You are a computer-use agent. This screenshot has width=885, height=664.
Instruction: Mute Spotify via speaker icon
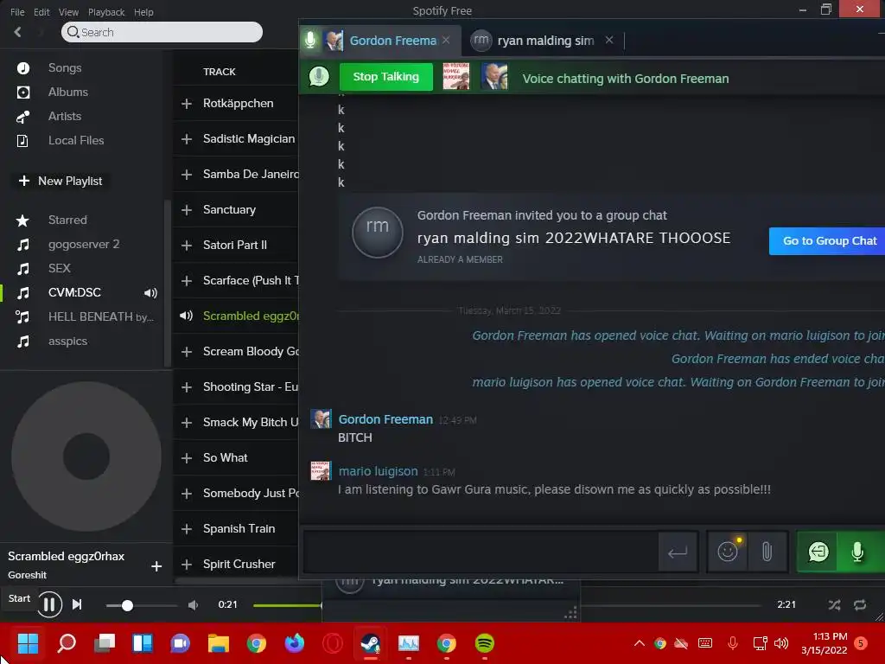point(193,605)
